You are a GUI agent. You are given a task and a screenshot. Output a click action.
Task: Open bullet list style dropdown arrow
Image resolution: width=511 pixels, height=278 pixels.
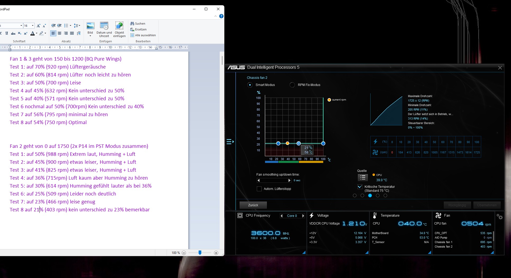click(x=70, y=26)
